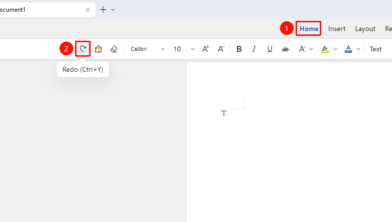Toggle italic formatting
This screenshot has height=222, width=392.
[x=254, y=49]
